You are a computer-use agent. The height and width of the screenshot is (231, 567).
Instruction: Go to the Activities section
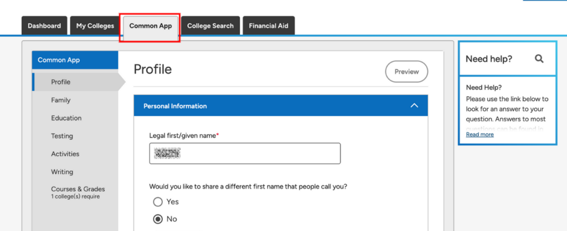(65, 154)
